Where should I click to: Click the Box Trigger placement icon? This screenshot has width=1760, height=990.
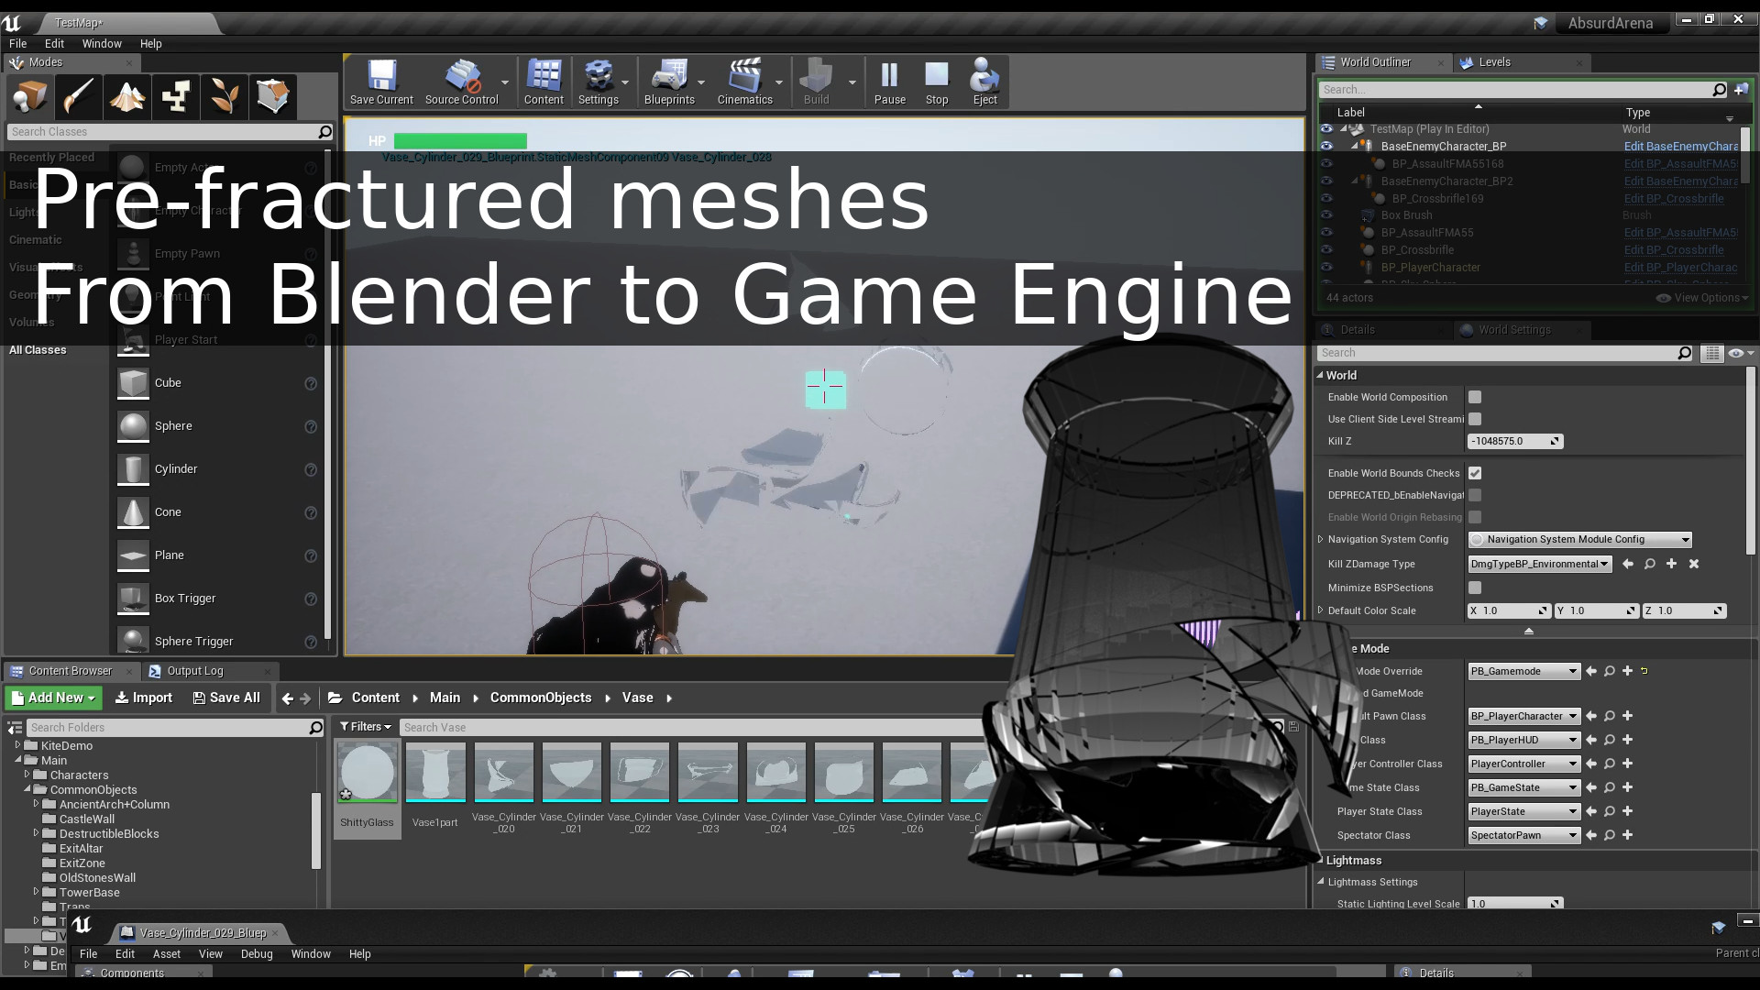133,599
